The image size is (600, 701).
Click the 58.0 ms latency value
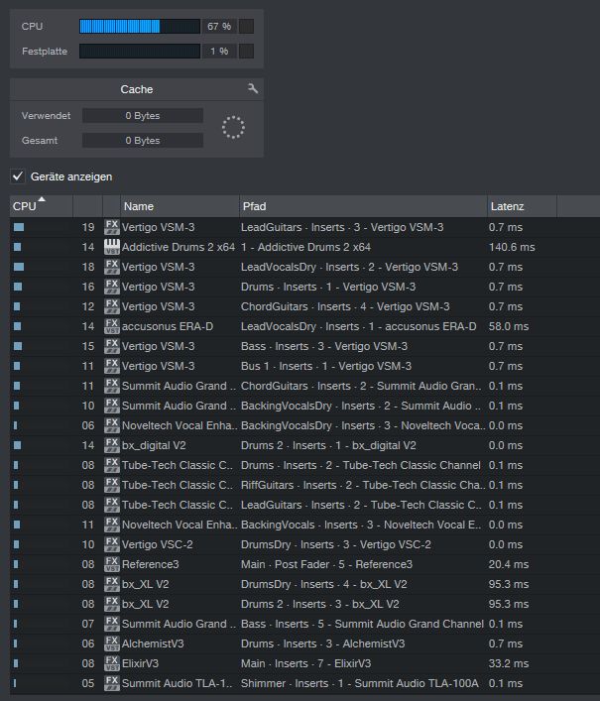pyautogui.click(x=509, y=326)
